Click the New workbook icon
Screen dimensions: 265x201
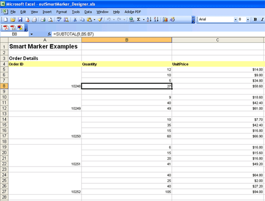pyautogui.click(x=6, y=20)
